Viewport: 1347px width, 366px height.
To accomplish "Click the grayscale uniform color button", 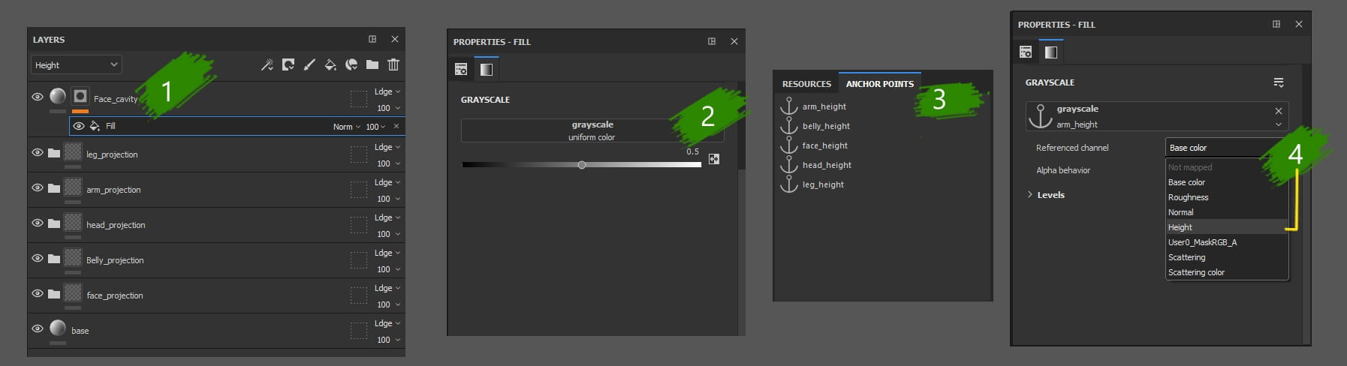I will click(x=592, y=130).
